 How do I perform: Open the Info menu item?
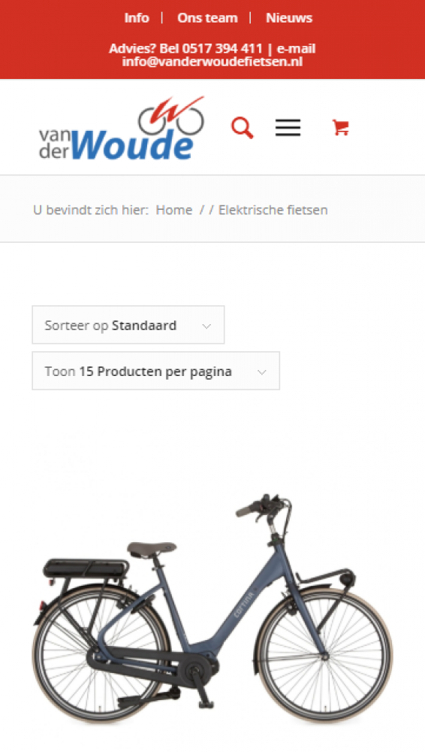137,18
